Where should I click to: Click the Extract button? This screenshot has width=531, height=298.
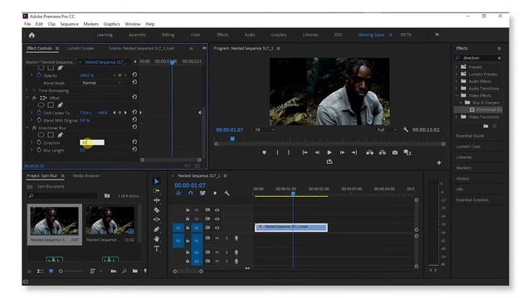(382, 152)
